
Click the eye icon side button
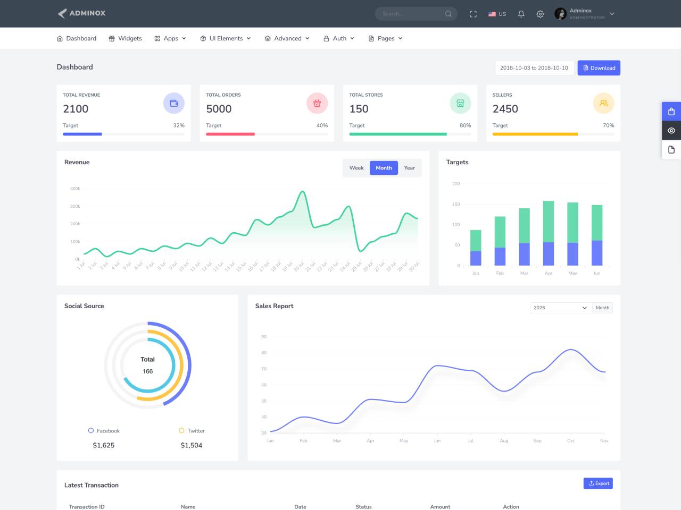(671, 131)
